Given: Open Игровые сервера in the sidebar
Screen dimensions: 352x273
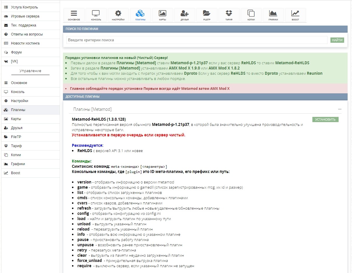Looking at the screenshot, I should tap(25, 16).
